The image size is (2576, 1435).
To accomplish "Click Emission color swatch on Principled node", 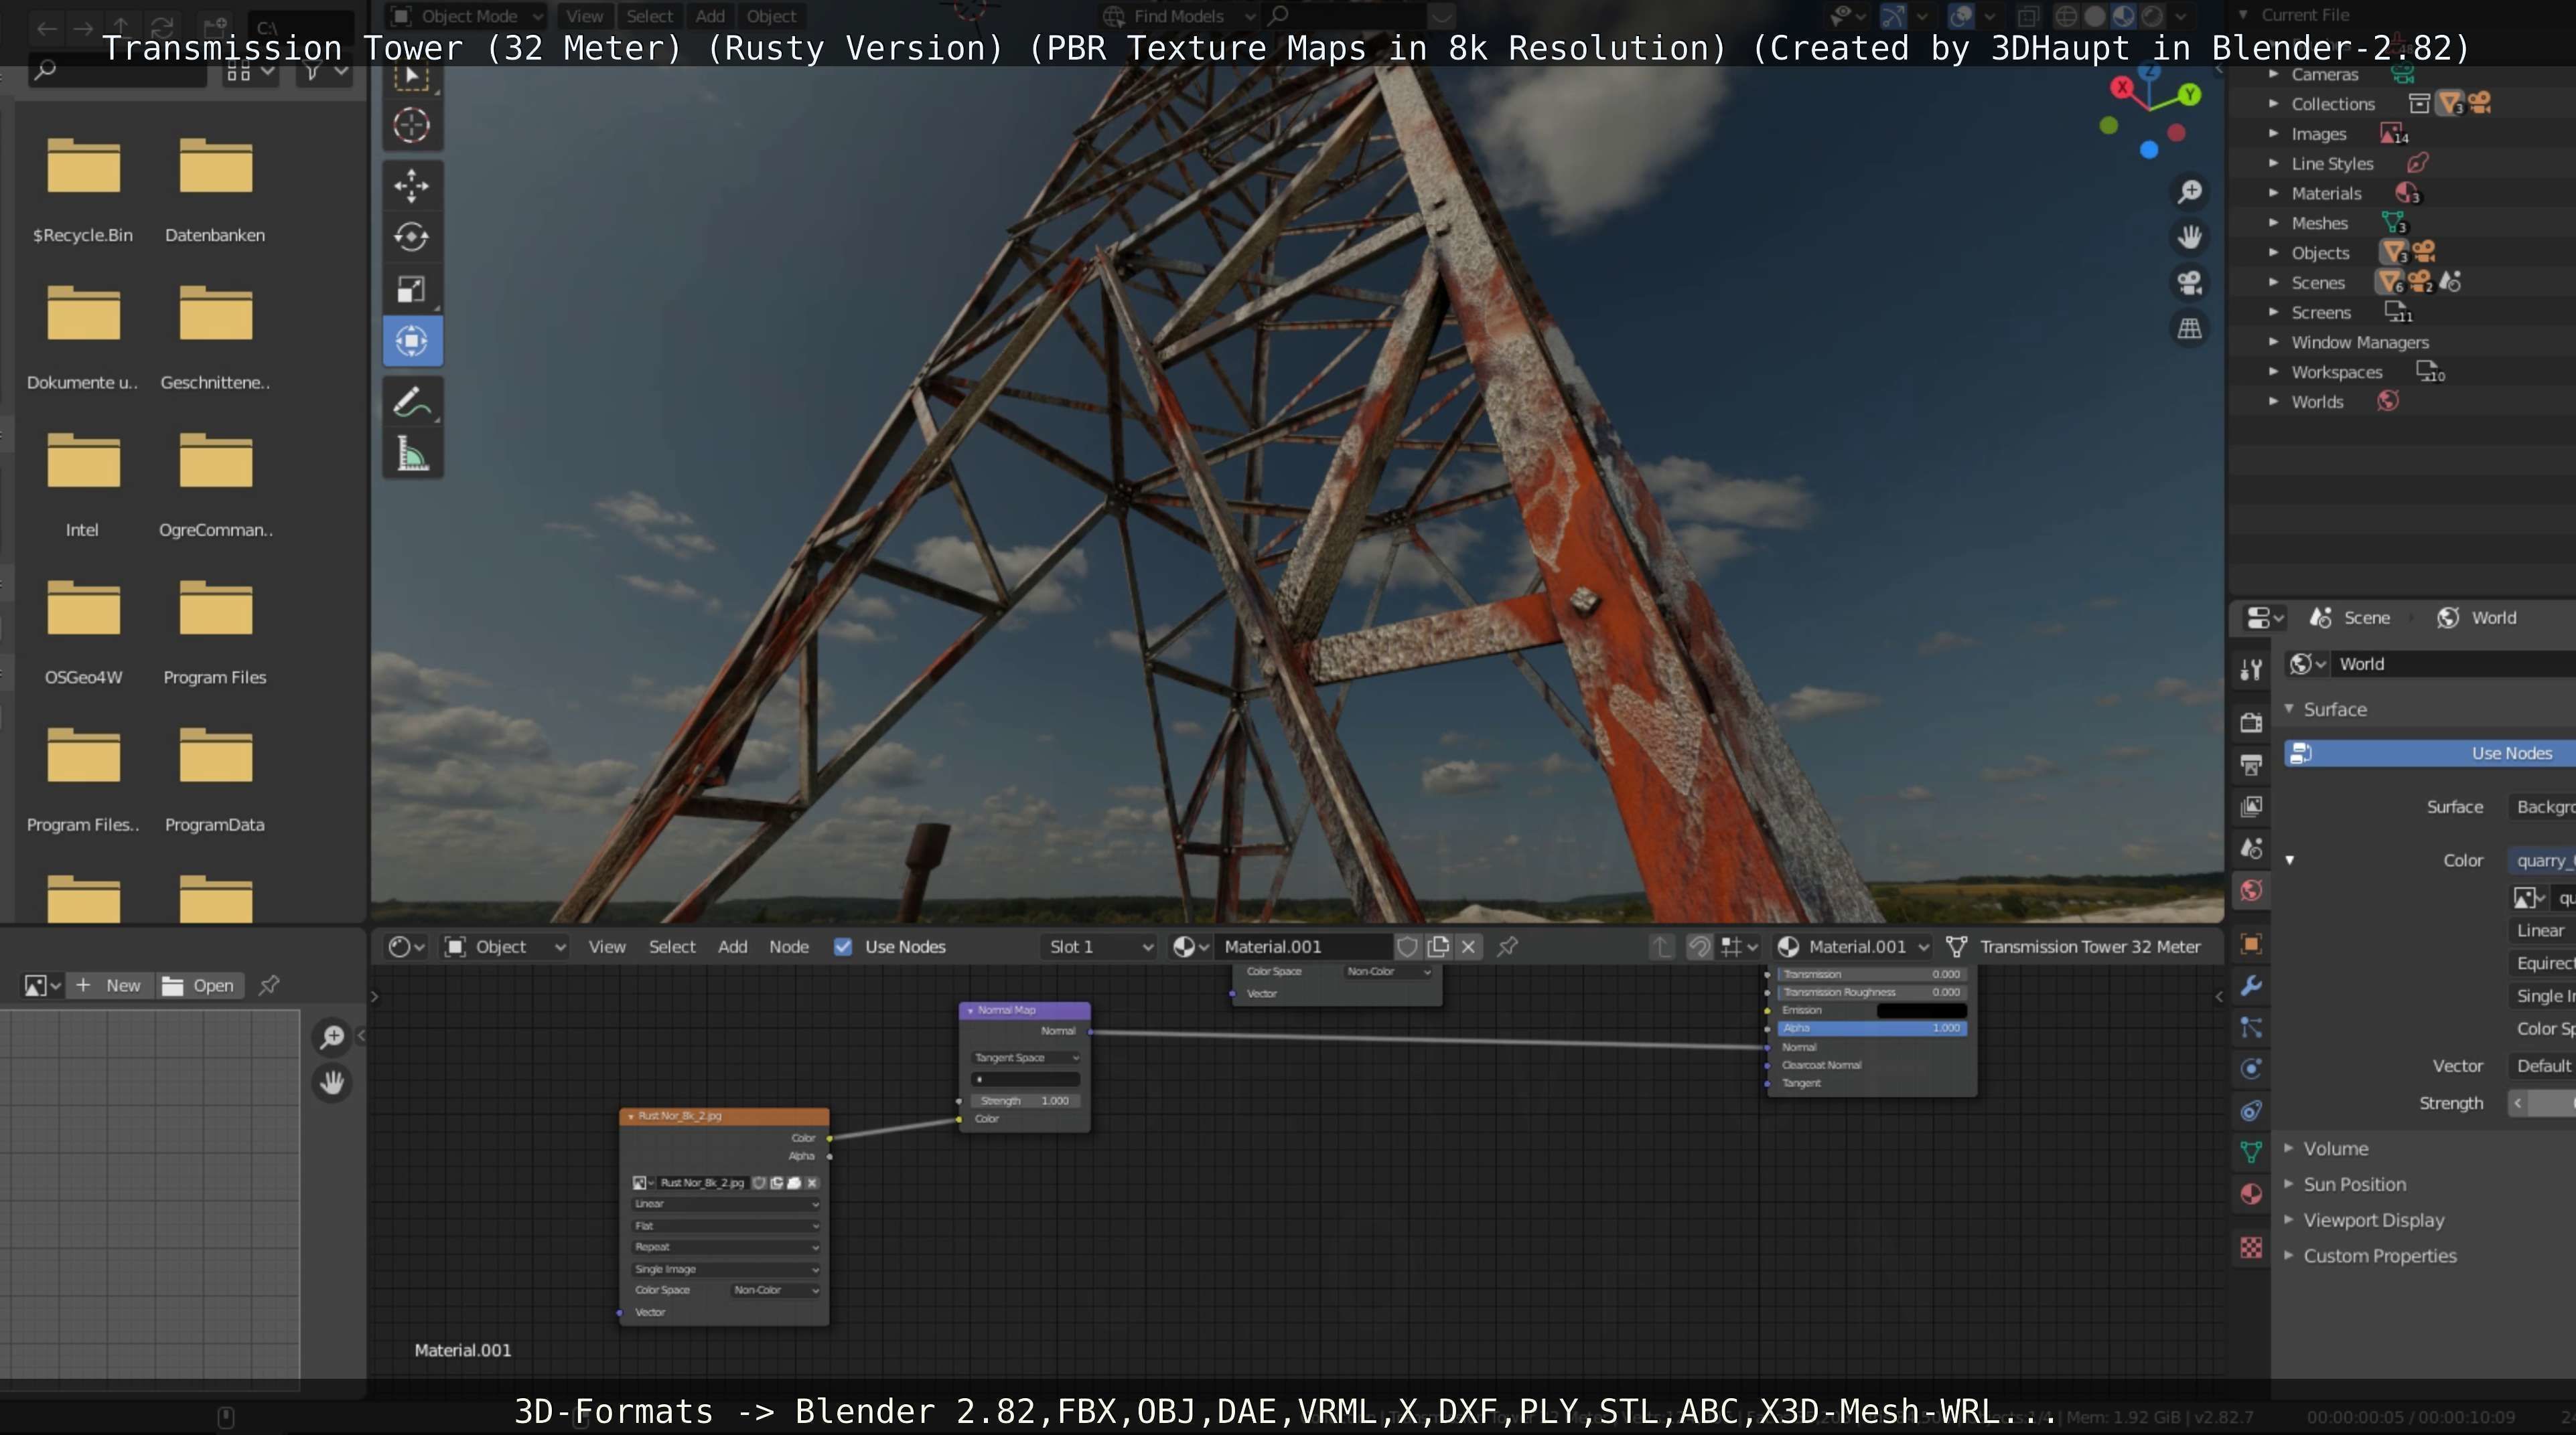I will [x=1921, y=1010].
